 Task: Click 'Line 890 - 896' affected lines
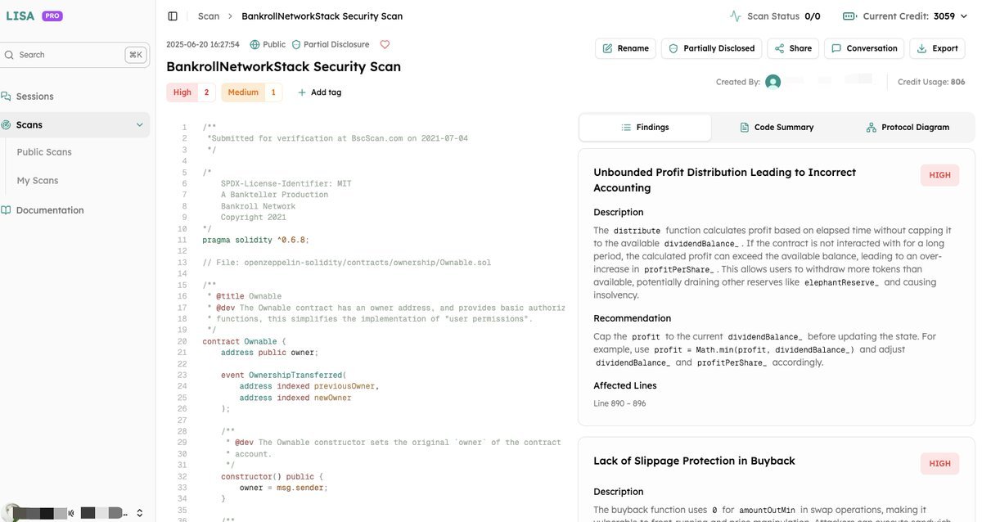(x=619, y=403)
